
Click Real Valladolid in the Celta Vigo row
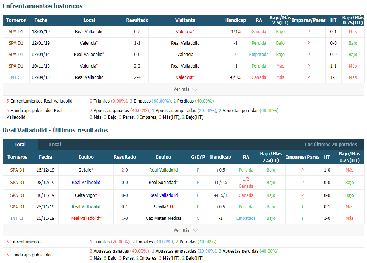pos(163,195)
